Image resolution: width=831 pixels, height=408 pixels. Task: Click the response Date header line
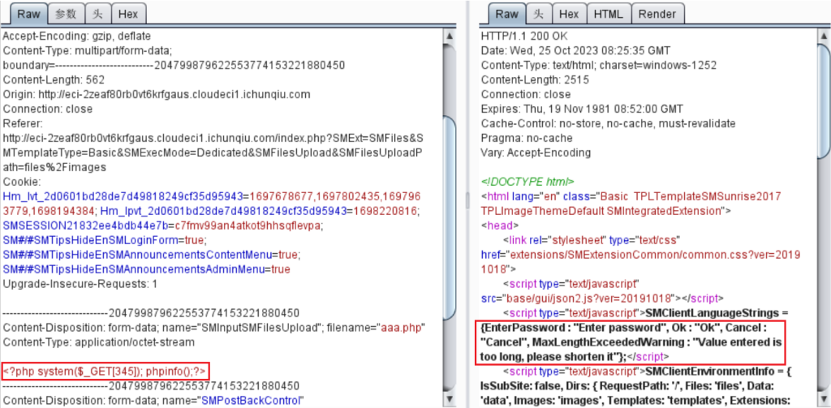click(576, 51)
